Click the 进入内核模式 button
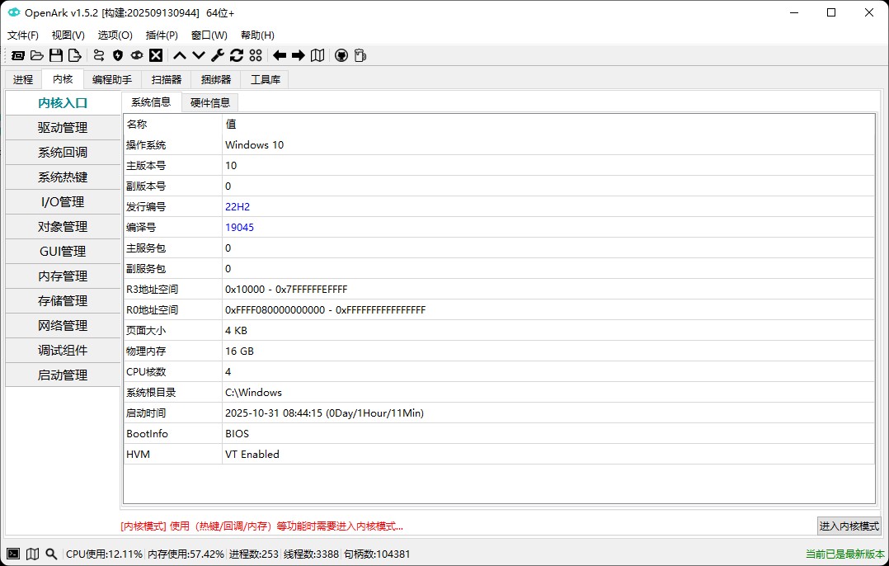This screenshot has width=889, height=566. click(848, 526)
